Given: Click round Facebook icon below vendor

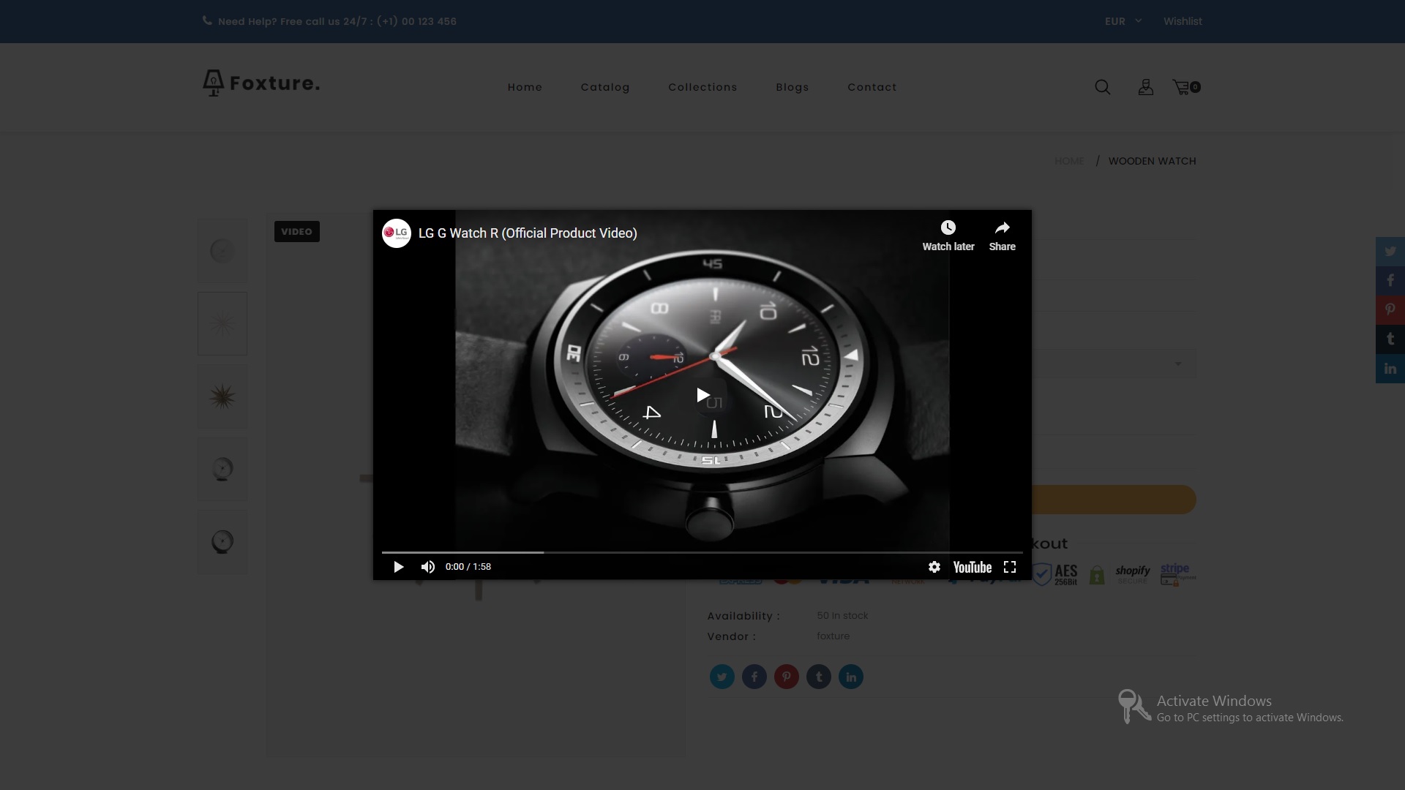Looking at the screenshot, I should click(754, 677).
